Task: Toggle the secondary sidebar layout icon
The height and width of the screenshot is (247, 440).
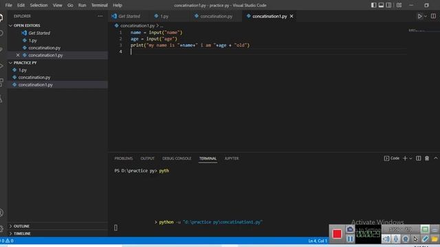Action: [388, 5]
